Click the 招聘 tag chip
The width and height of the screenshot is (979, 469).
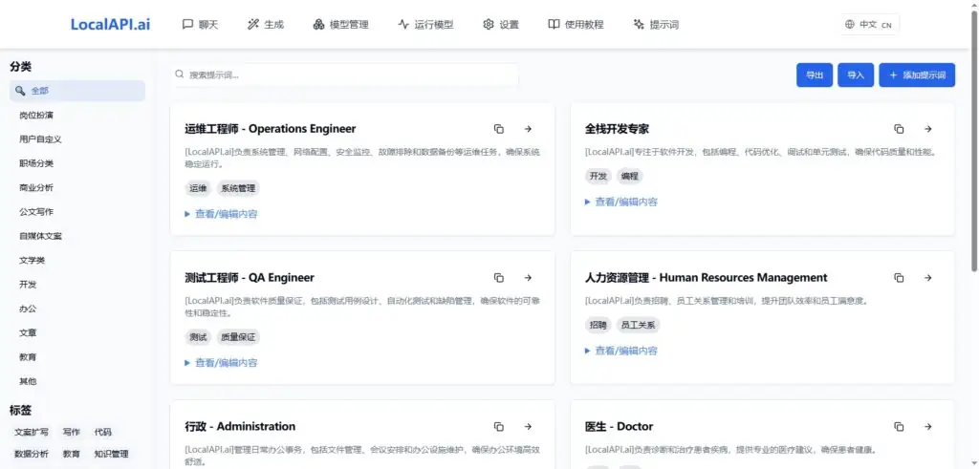598,326
